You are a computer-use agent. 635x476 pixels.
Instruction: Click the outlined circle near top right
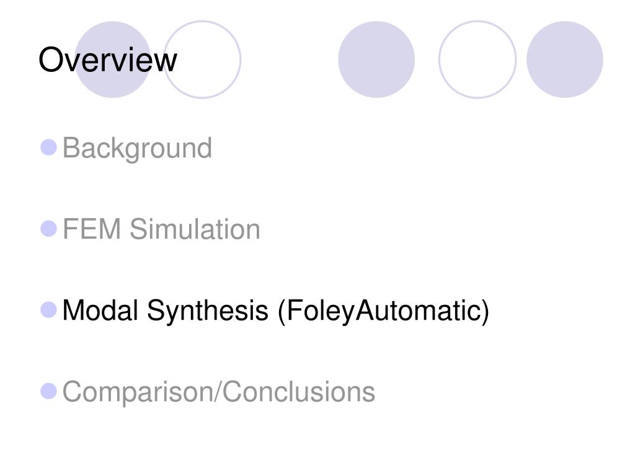pos(477,59)
